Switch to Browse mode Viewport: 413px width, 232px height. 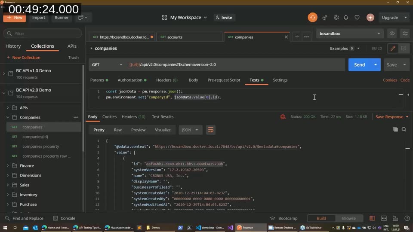[x=349, y=218]
